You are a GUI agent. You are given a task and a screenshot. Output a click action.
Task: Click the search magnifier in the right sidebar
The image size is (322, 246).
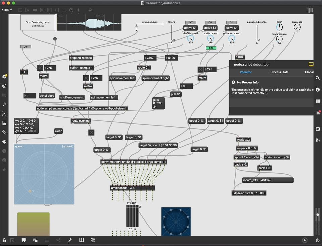[318, 78]
